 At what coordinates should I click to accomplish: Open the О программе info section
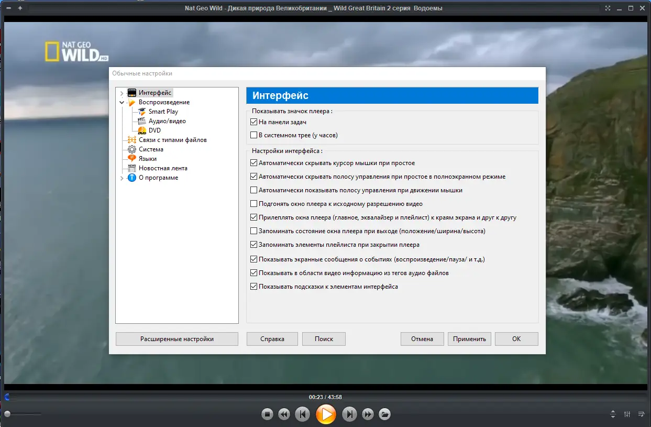[x=132, y=178]
